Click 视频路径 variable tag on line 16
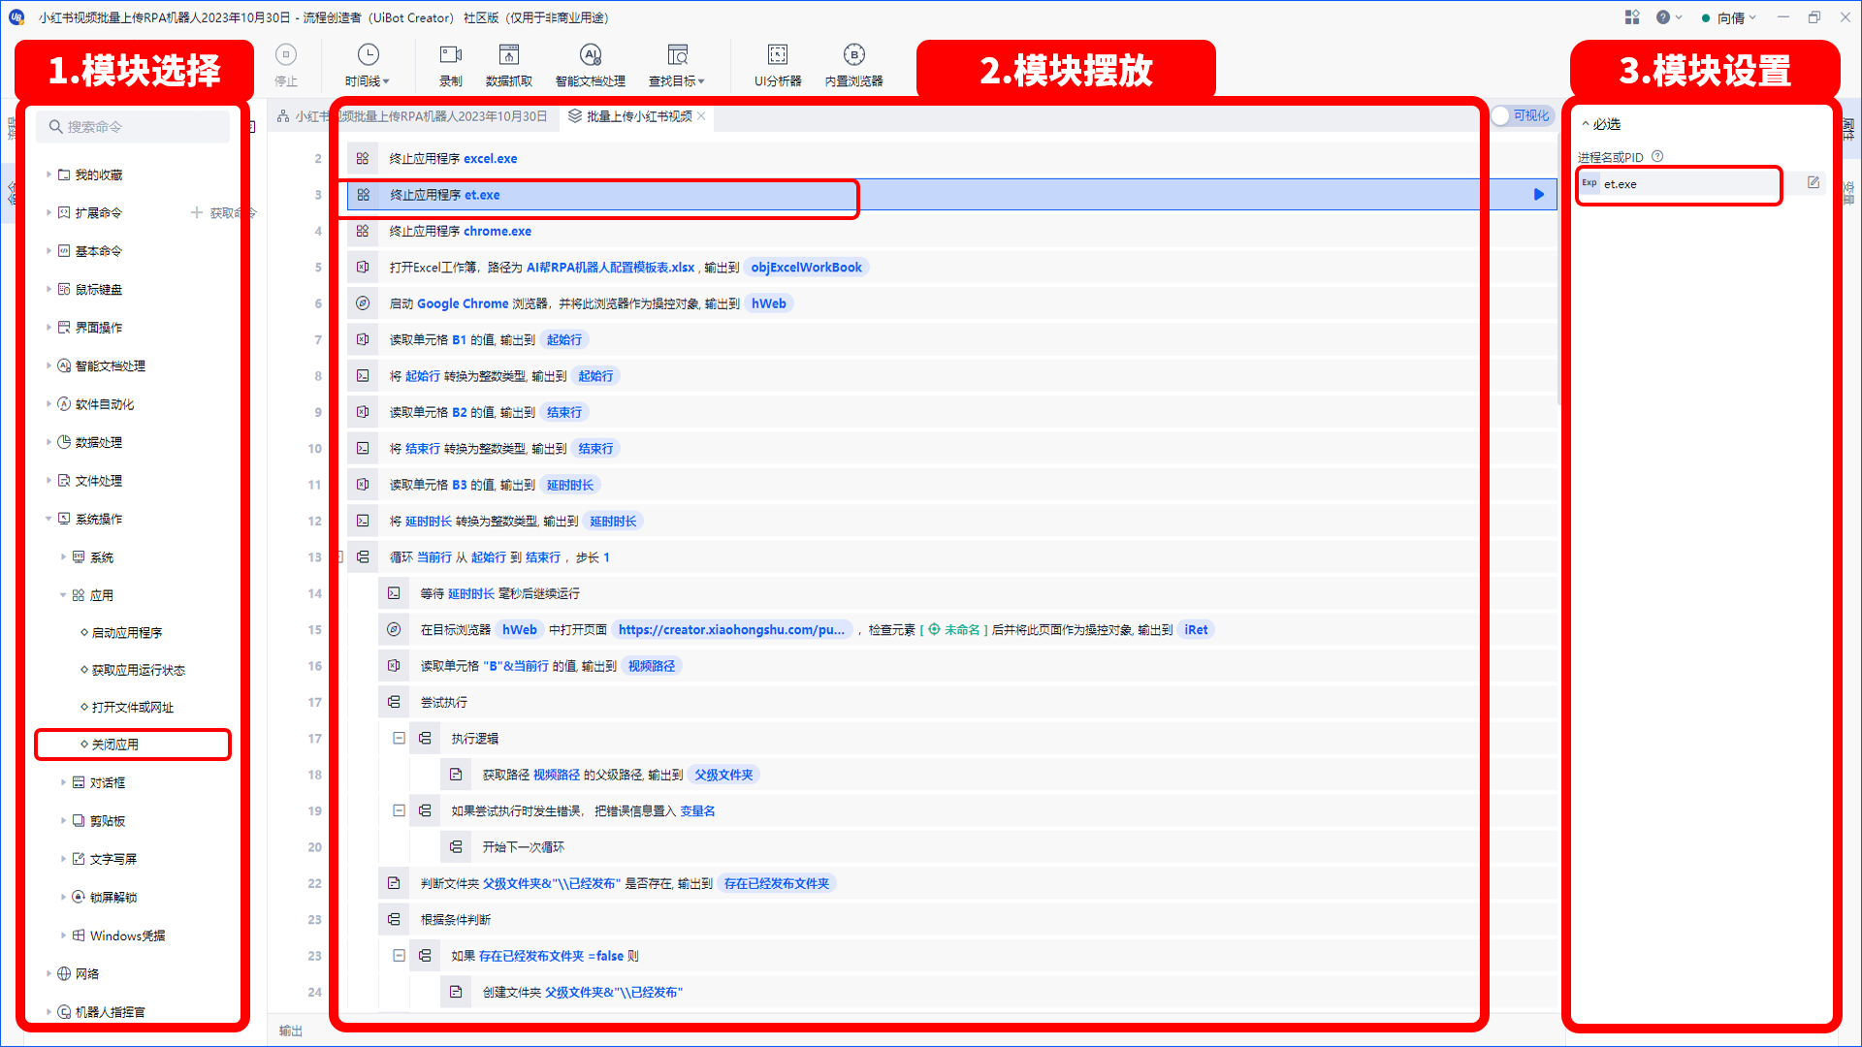Viewport: 1862px width, 1047px height. click(652, 666)
